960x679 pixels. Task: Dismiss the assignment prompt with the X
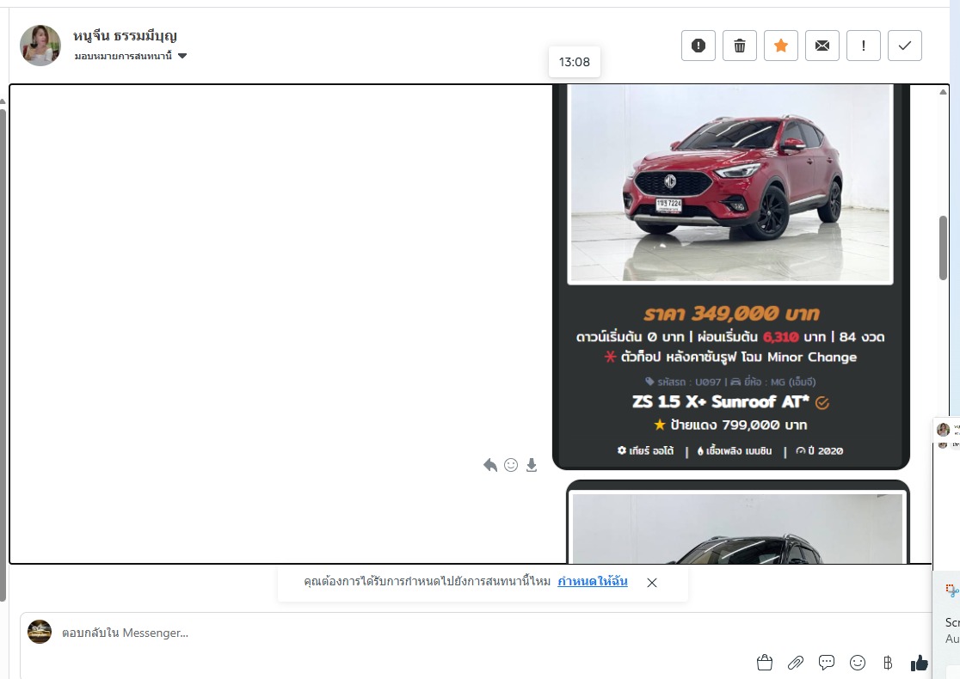point(652,583)
